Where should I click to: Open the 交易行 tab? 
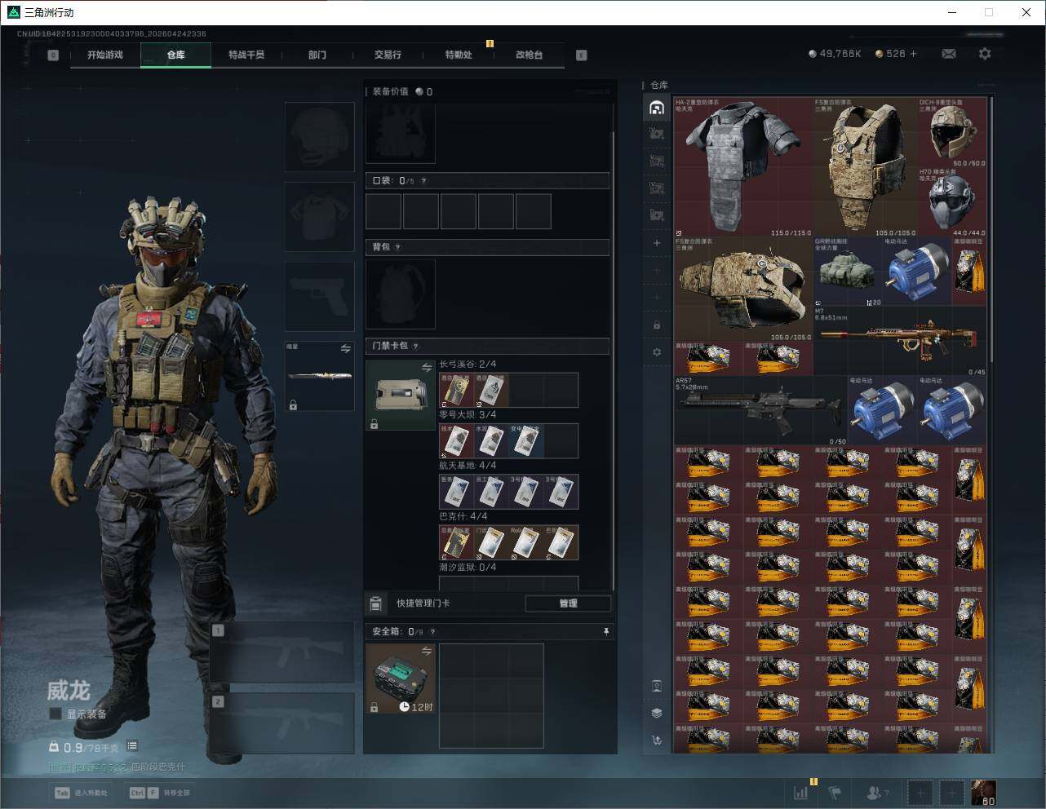[x=388, y=55]
